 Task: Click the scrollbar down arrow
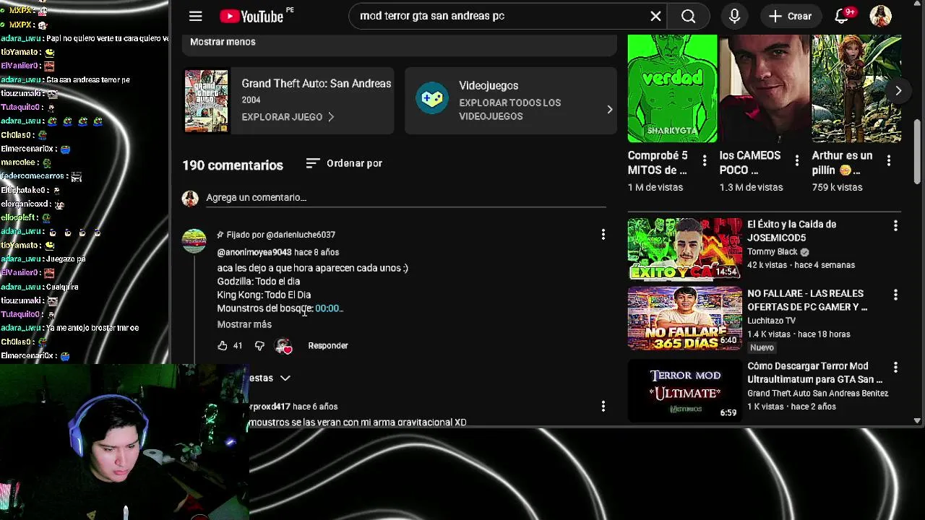[x=918, y=420]
